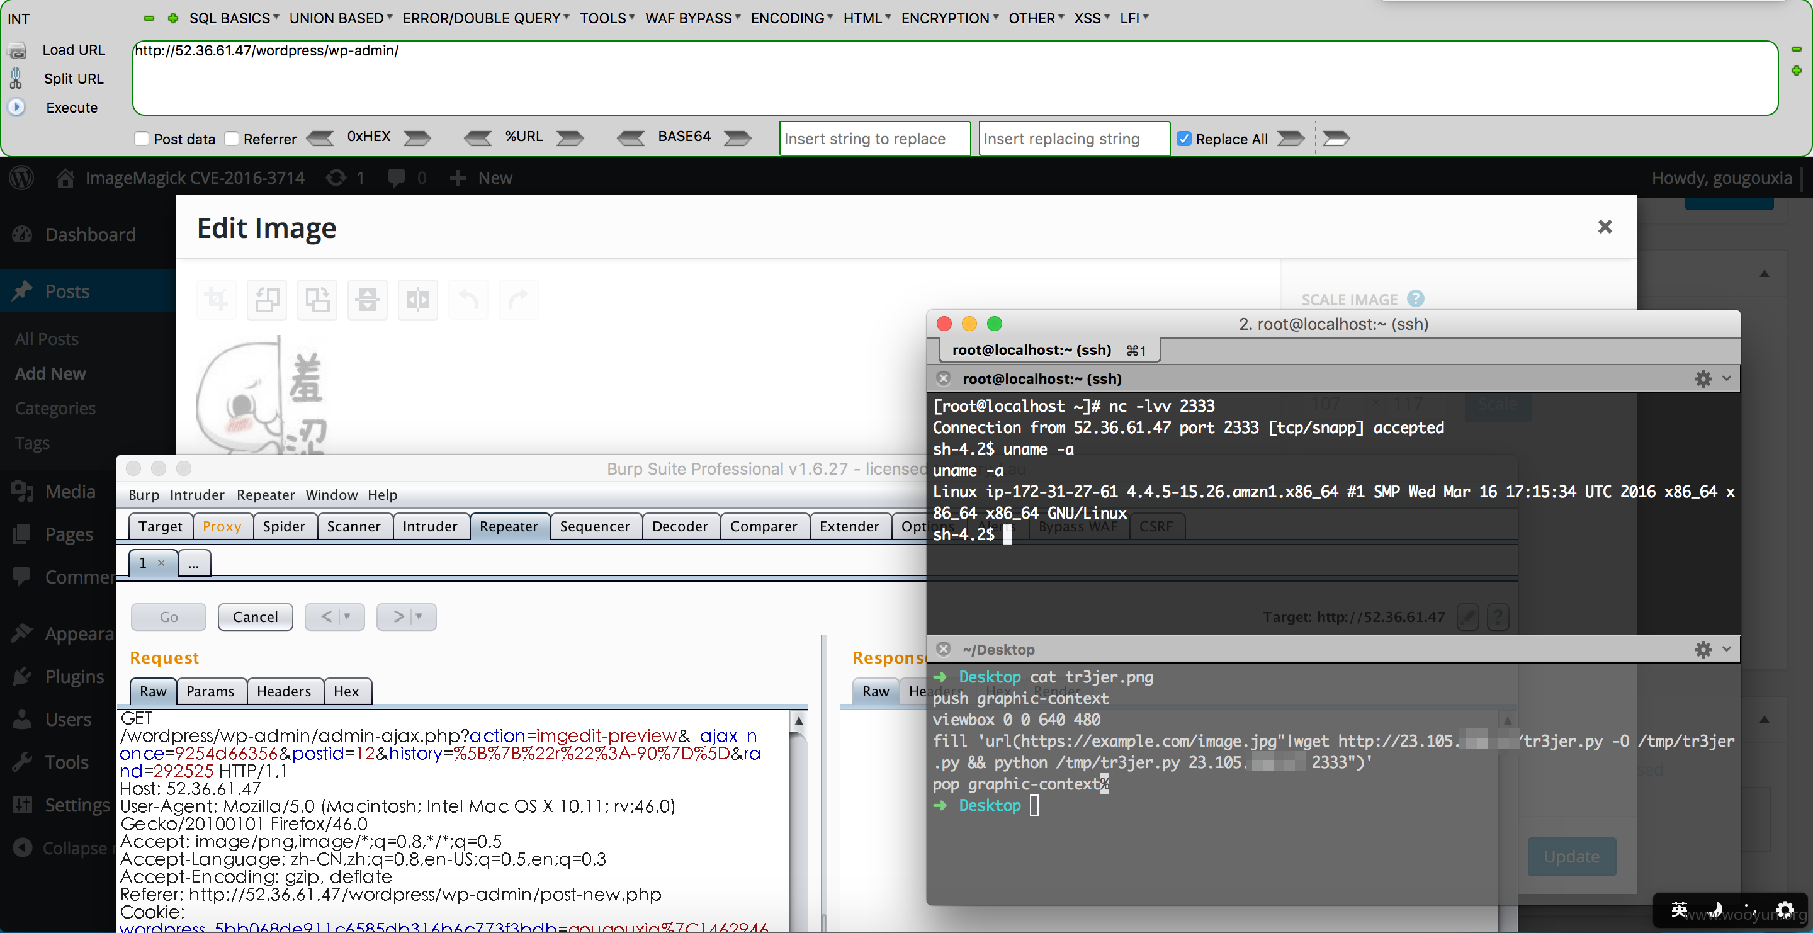Click the next history arrow button
The width and height of the screenshot is (1813, 933).
[x=406, y=617]
